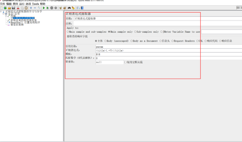The width and height of the screenshot is (242, 142).
Task: Open the 帮助 menu
Action: (42, 4)
